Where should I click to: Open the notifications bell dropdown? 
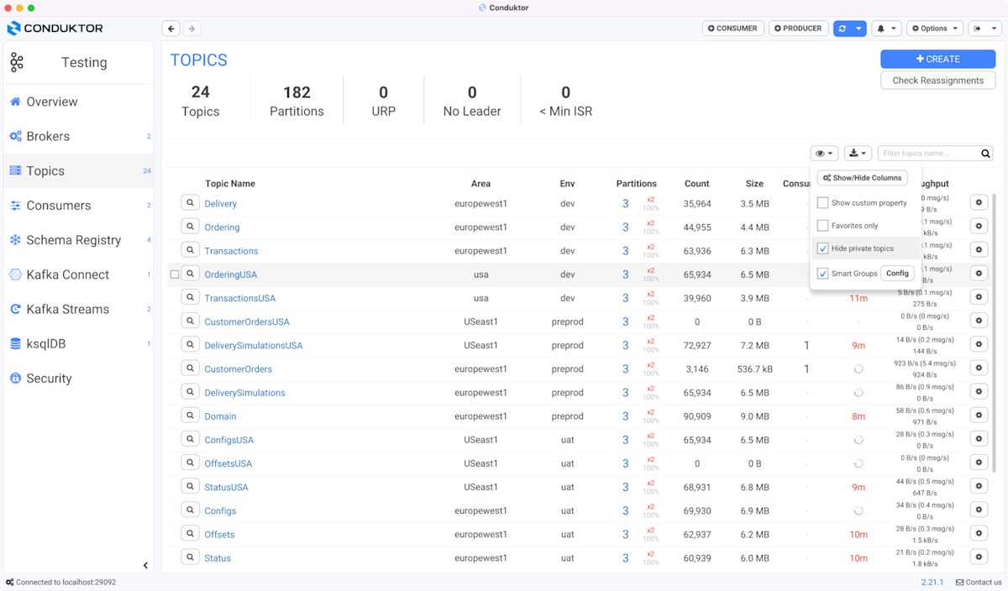886,29
